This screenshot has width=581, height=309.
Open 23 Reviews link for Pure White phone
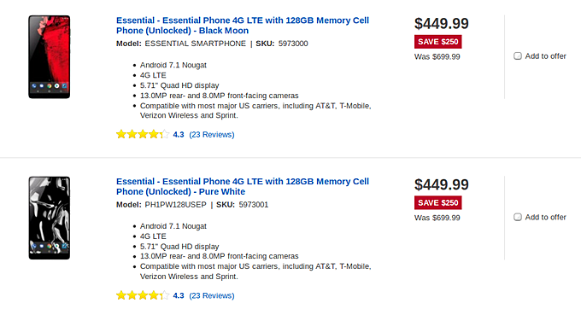click(x=212, y=295)
